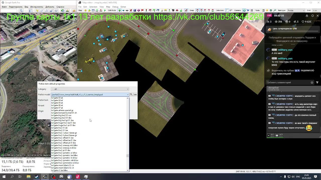Click Google Earth add path icon
Image resolution: width=321 pixels, height=180 pixels.
46,10
